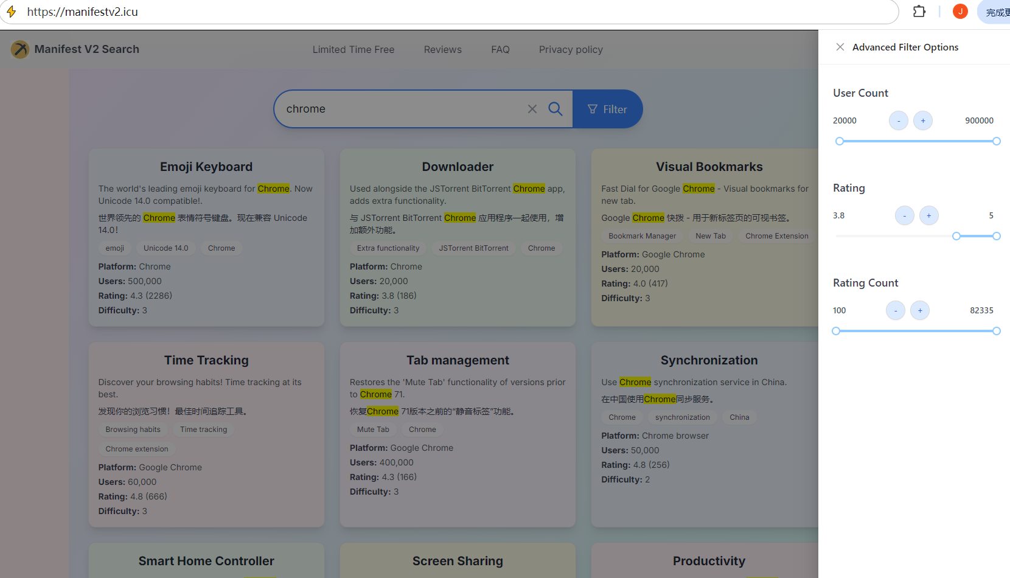Increase User Count with plus button

pyautogui.click(x=923, y=120)
